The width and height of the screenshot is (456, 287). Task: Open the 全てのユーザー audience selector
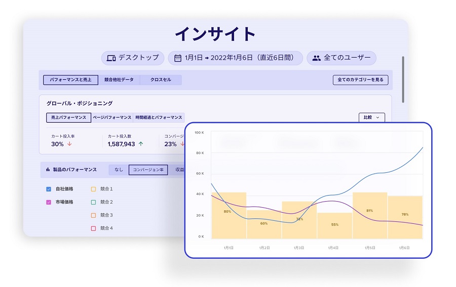click(341, 58)
